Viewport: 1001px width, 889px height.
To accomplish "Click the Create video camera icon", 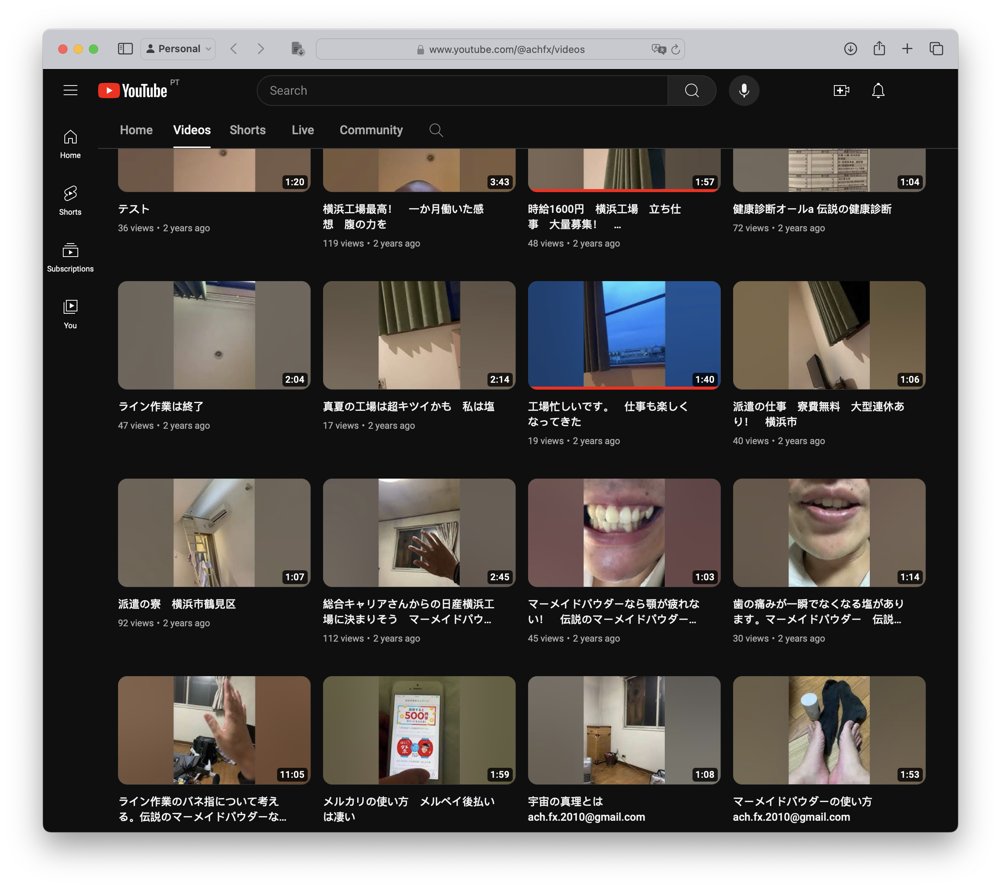I will pos(841,90).
